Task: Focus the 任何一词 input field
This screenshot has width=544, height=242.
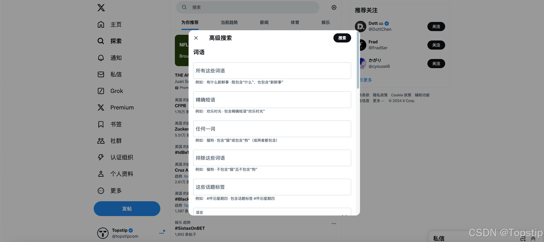Action: click(x=272, y=129)
